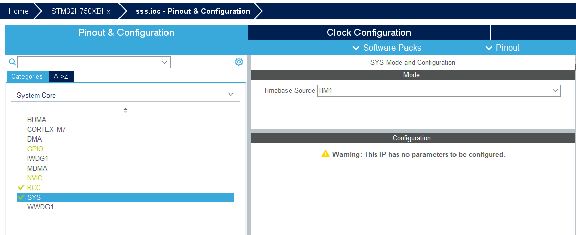Click the green checkmark next to SYS
Viewport: 576px width, 235px height.
pyautogui.click(x=21, y=198)
